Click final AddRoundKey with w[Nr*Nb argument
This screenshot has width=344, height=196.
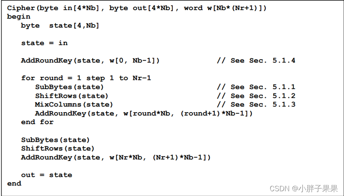[116, 157]
